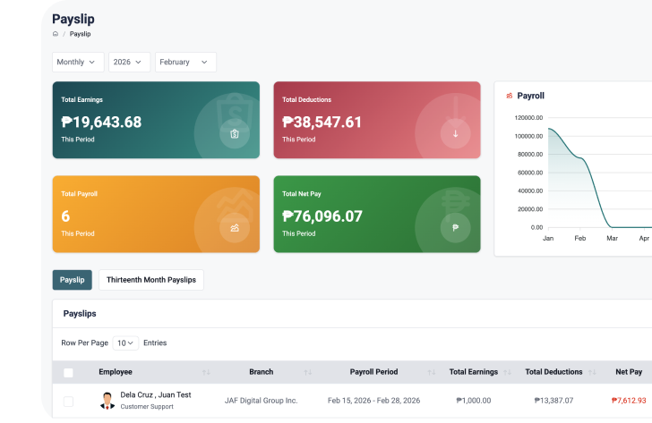
Task: Open the Total Net Pay ₱76,096.07 card
Action: click(377, 215)
